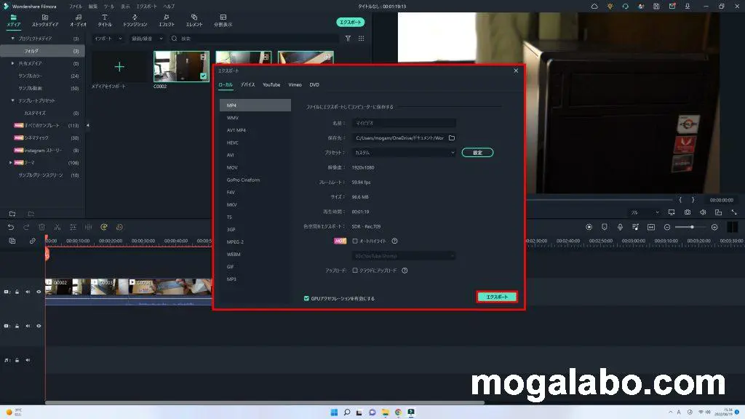Image resolution: width=745 pixels, height=419 pixels.
Task: Open the プリセット カスタム dropdown
Action: tap(405, 153)
